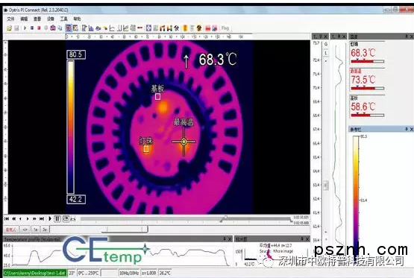Screen dimensions: 414x278
Task: Click the 1x speed button
Action: [x=36, y=230]
